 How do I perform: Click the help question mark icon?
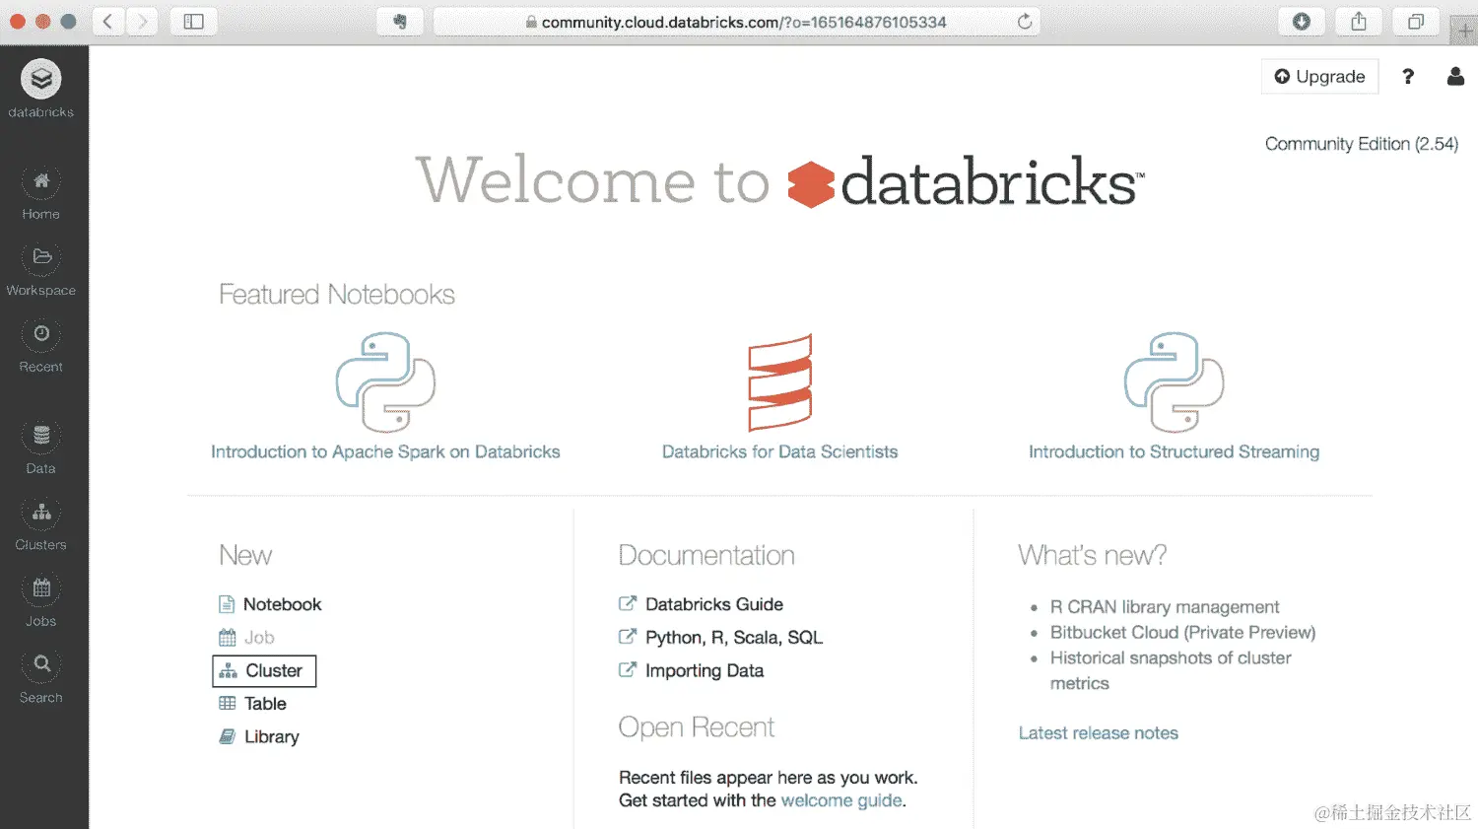[1408, 77]
